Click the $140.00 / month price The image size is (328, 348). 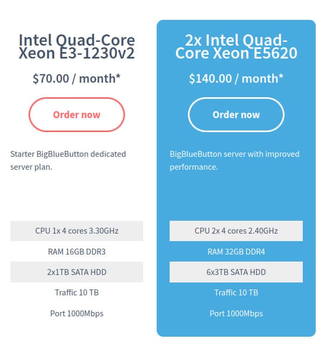(233, 78)
